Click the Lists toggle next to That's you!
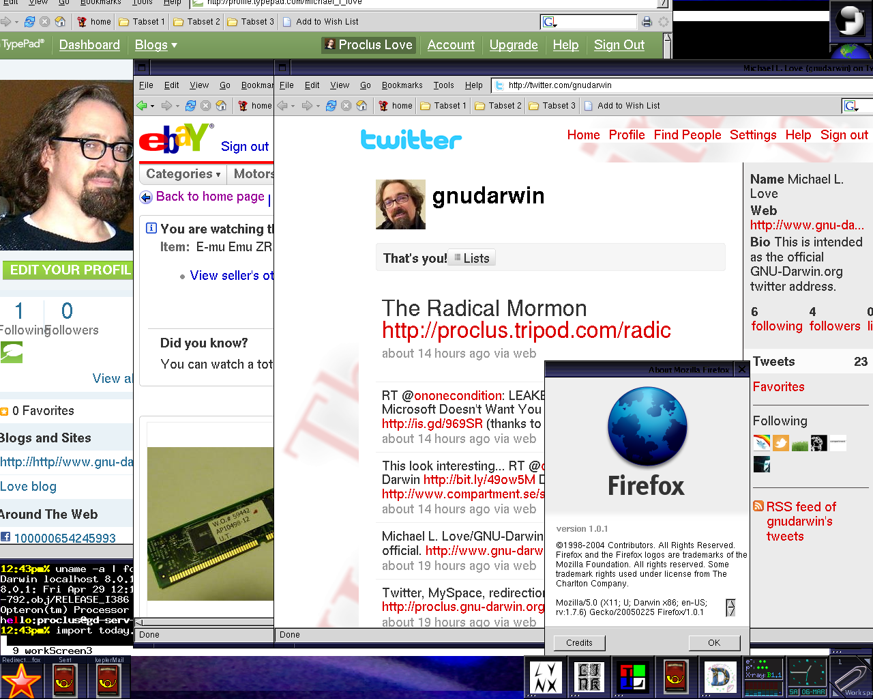This screenshot has height=699, width=873. coord(471,258)
